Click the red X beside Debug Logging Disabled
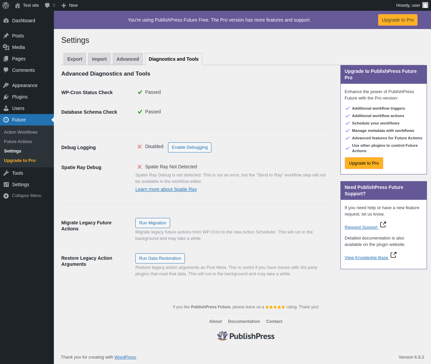Viewport: 431px width, 364px height. 139,147
